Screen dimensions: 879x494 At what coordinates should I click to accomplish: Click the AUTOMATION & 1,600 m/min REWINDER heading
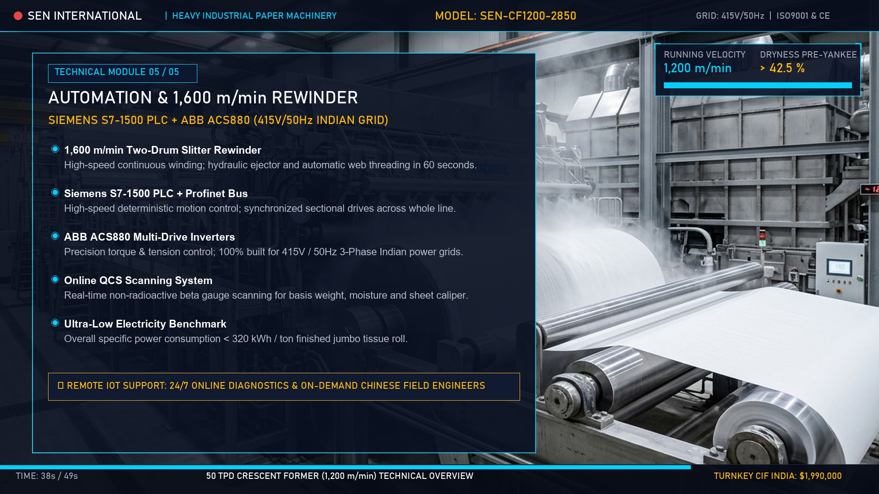203,98
